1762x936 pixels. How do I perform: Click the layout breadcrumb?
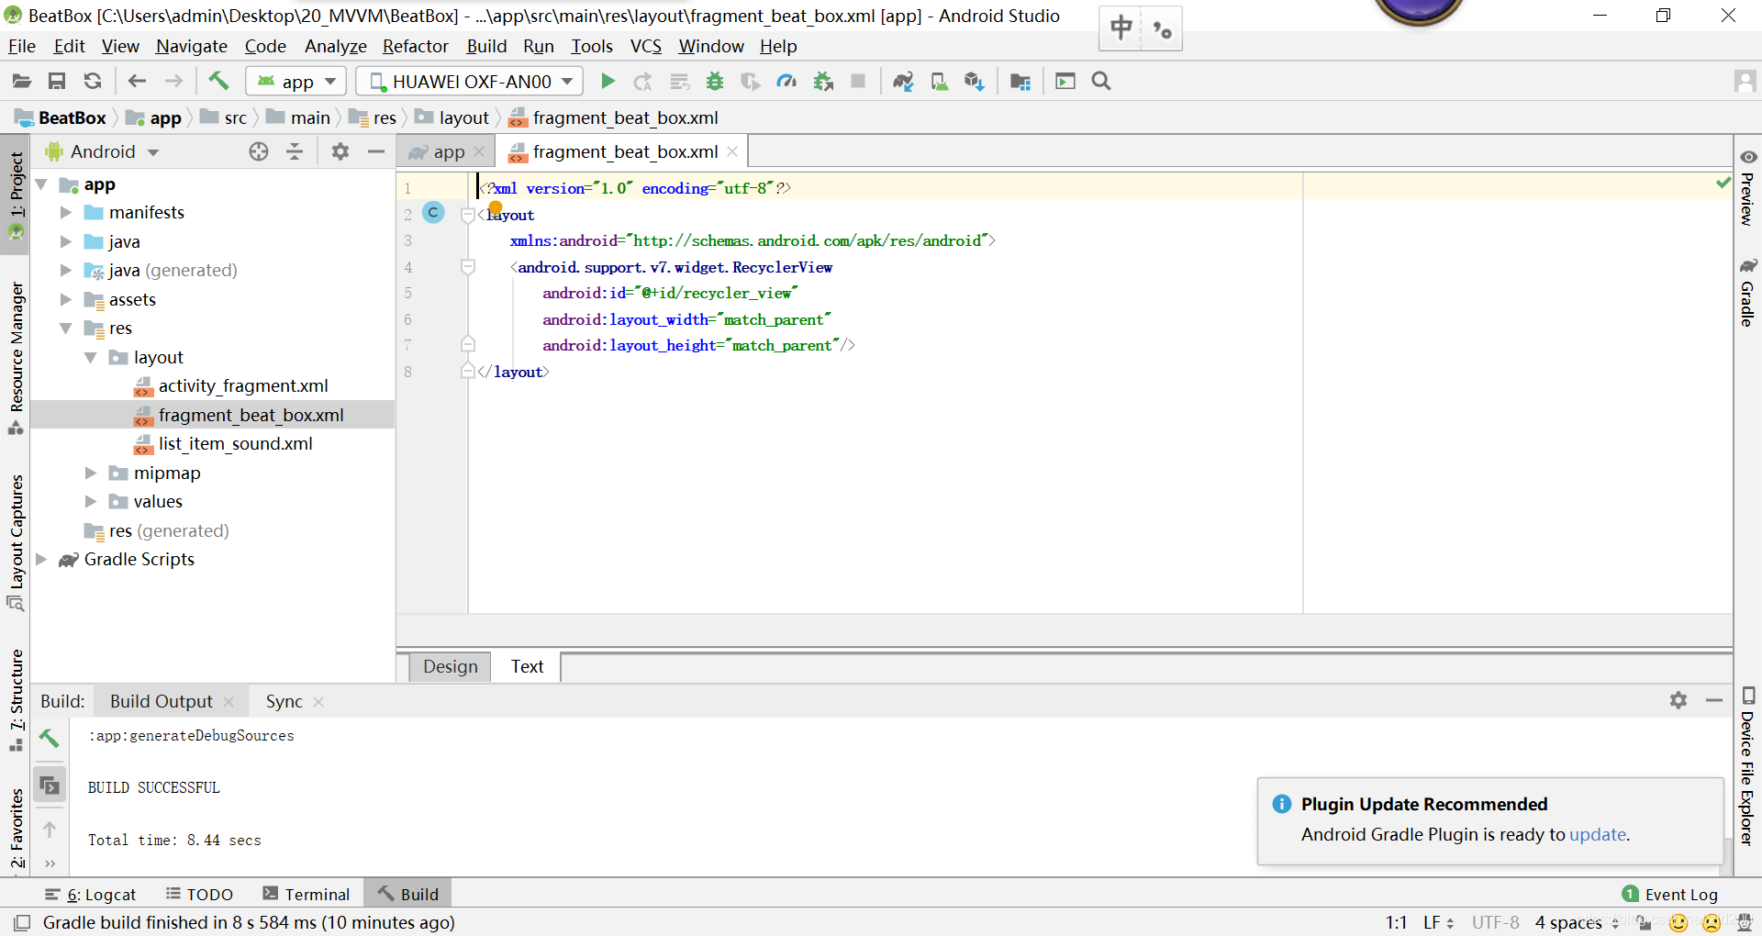coord(452,117)
